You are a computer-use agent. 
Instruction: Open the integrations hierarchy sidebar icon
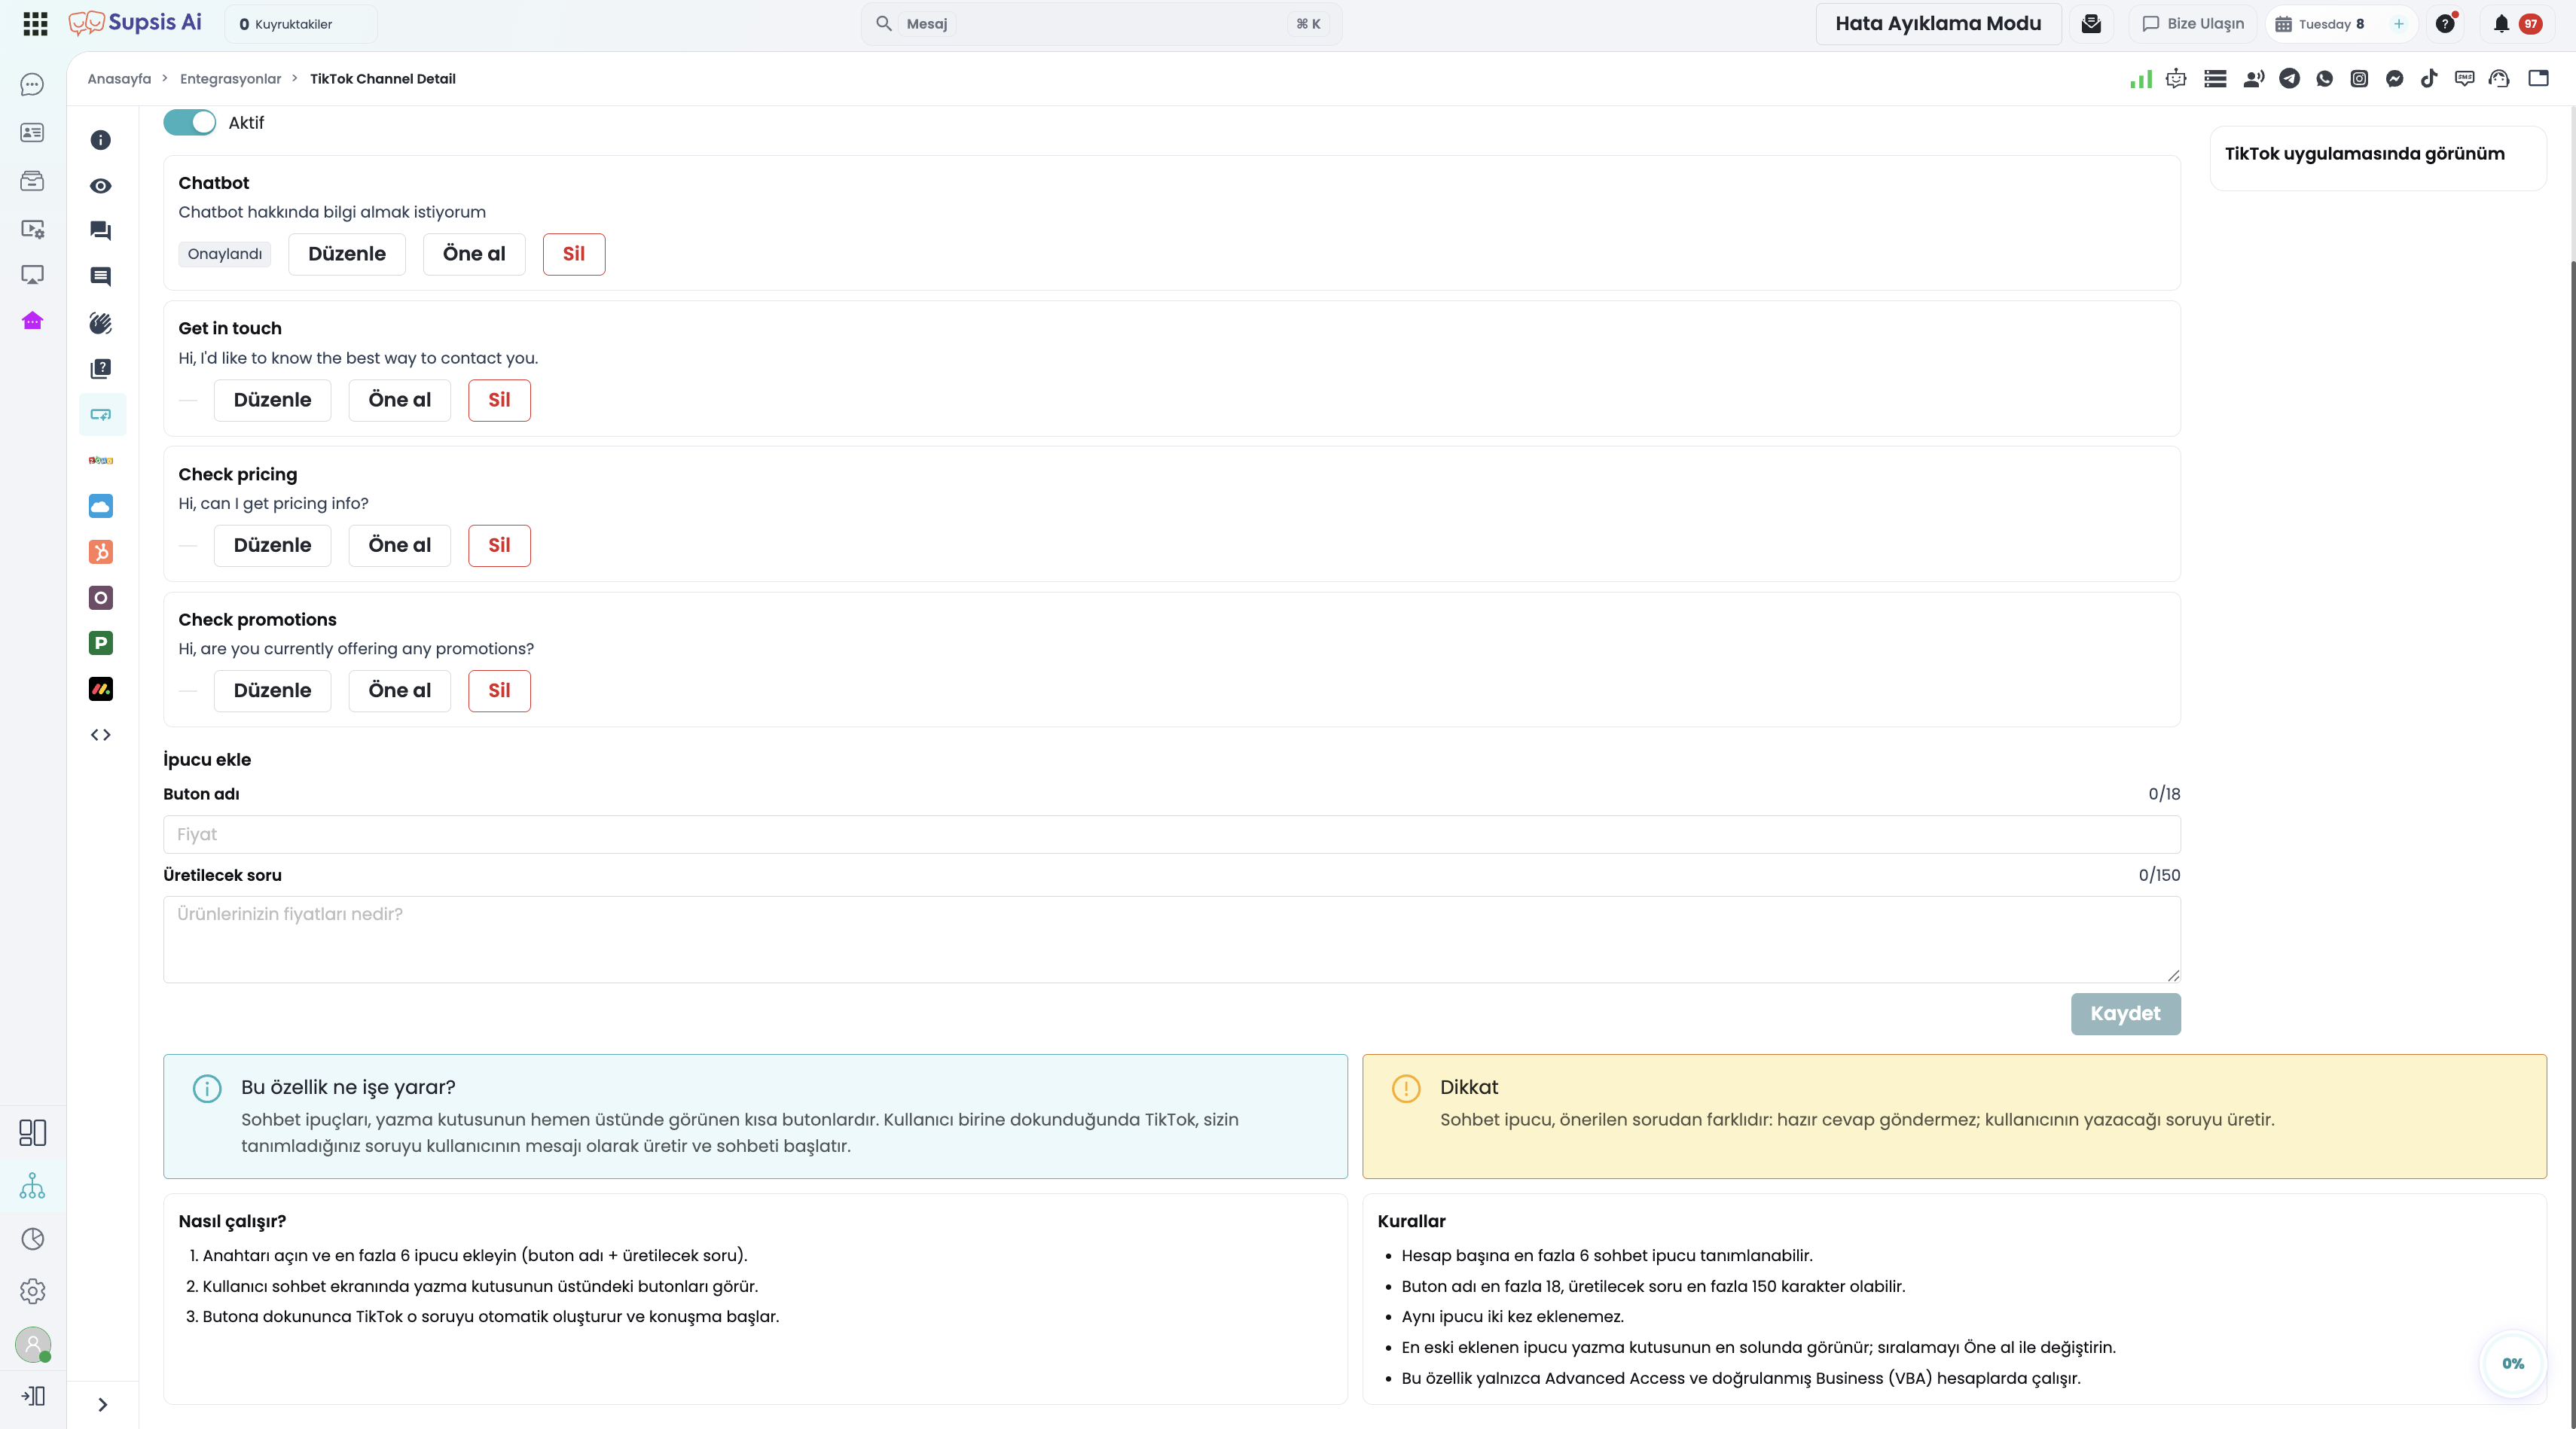coord(32,1186)
